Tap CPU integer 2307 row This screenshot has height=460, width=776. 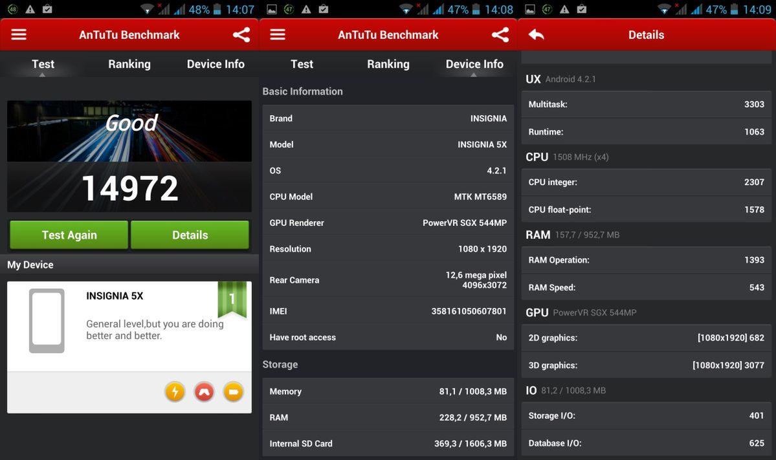coord(647,182)
